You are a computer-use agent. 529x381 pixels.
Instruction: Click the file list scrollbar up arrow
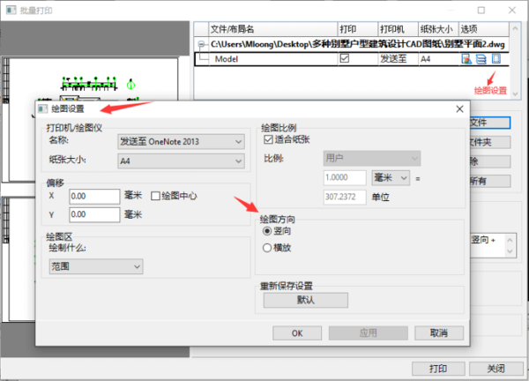(x=515, y=29)
